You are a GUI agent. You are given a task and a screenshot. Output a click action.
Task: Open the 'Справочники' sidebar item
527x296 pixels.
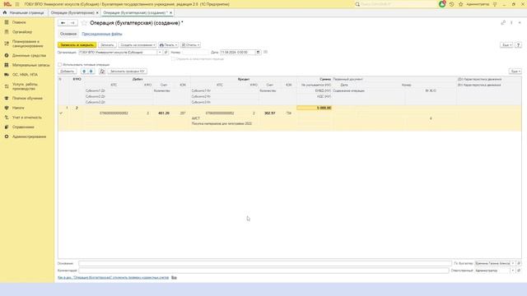[x=23, y=127]
